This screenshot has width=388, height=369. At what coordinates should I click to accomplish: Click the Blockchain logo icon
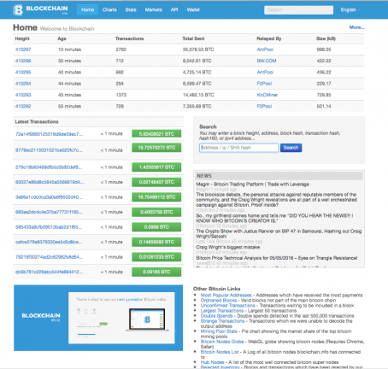point(18,9)
